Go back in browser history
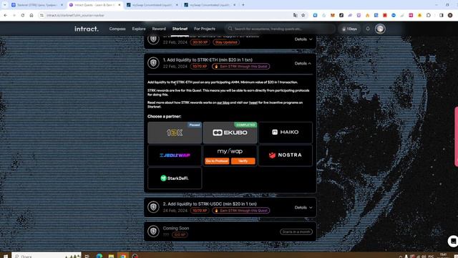Viewport: 458px width, 258px height. tap(6, 15)
